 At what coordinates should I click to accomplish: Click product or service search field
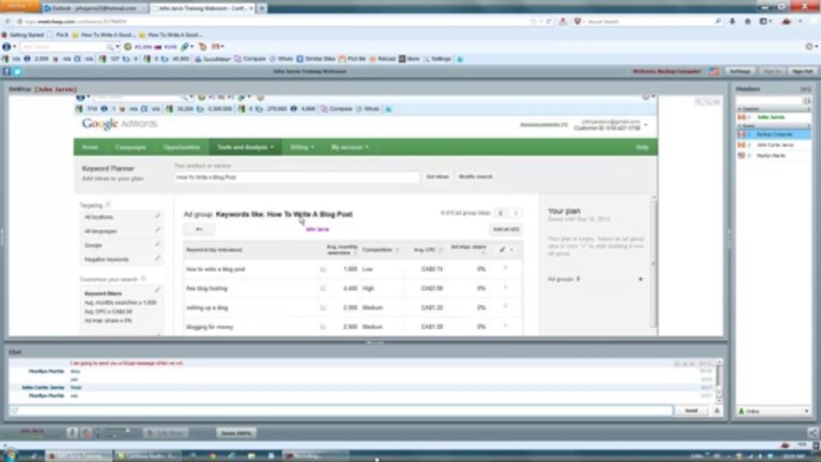[297, 176]
